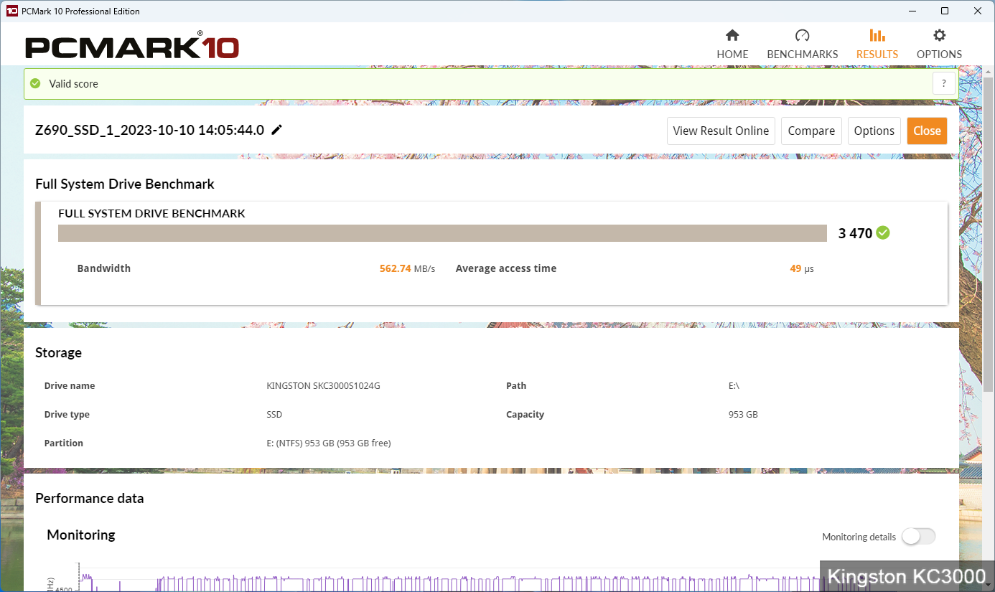Click the green check beside score 3 470
Image resolution: width=995 pixels, height=592 pixels.
[x=883, y=232]
